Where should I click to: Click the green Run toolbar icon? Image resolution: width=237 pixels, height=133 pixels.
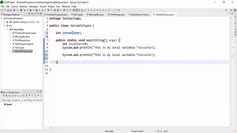pos(30,10)
